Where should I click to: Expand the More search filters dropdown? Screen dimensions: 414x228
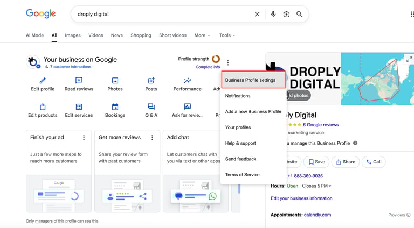[x=202, y=35]
